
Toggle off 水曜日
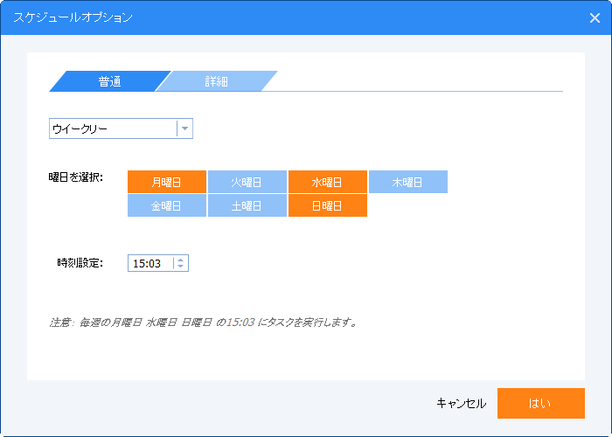(x=327, y=182)
